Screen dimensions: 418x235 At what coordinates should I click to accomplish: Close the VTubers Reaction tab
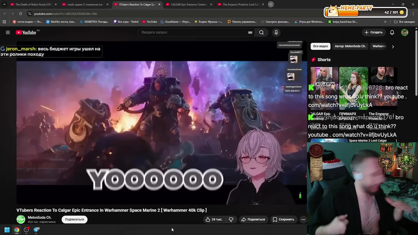tap(159, 5)
